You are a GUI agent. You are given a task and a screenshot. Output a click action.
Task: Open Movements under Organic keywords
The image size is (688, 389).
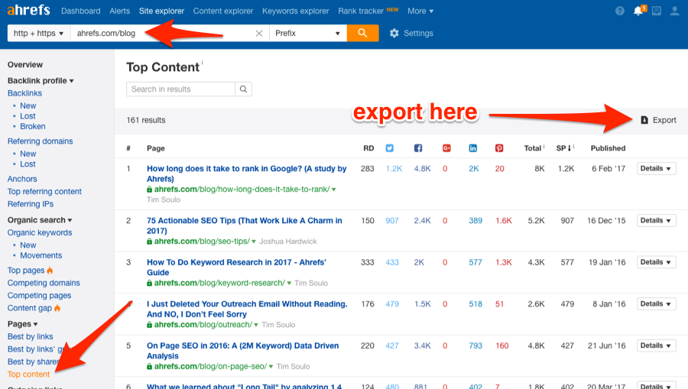tap(41, 255)
